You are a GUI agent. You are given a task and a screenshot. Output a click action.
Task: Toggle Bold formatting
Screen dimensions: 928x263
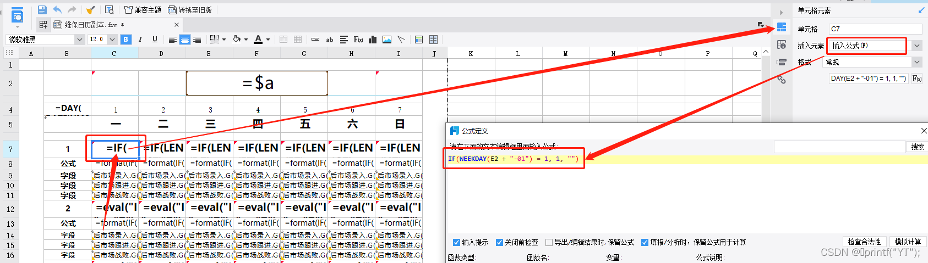(x=126, y=40)
